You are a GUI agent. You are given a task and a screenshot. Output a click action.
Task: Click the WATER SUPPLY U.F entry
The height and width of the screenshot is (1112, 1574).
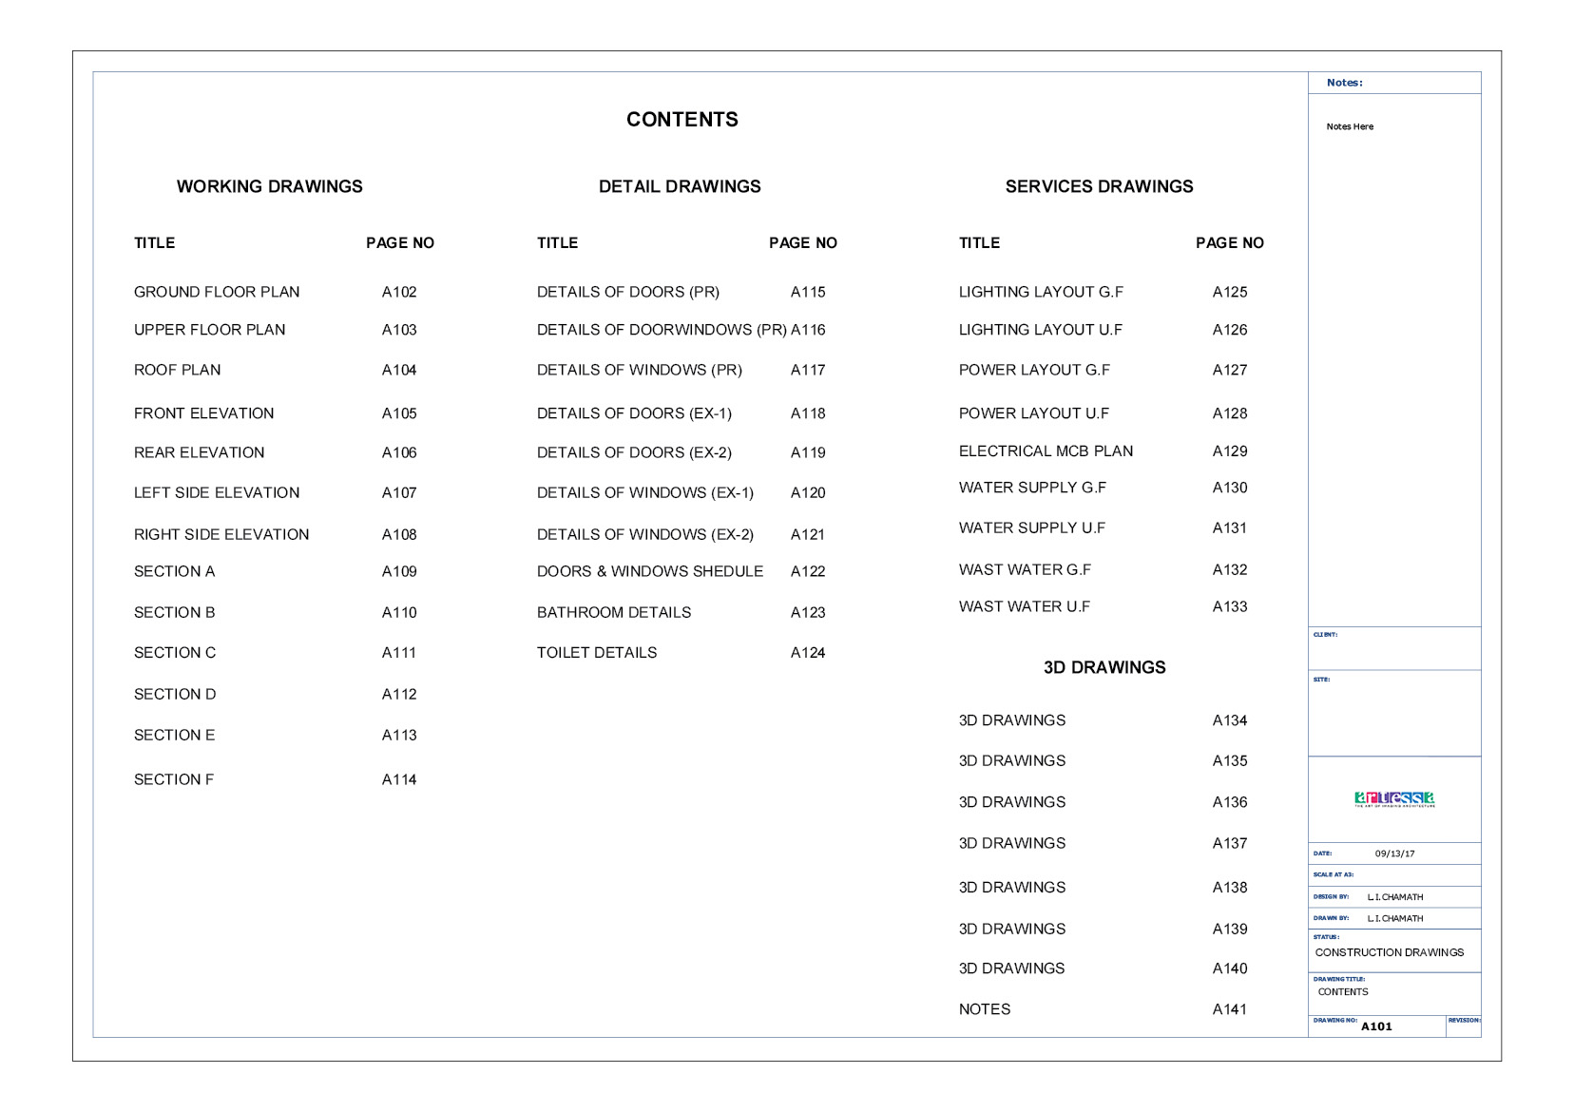point(1031,527)
